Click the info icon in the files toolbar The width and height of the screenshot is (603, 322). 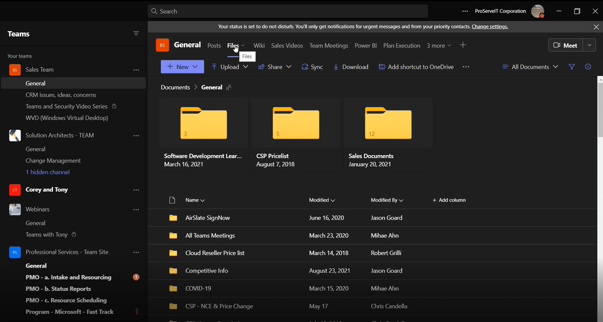pos(588,67)
